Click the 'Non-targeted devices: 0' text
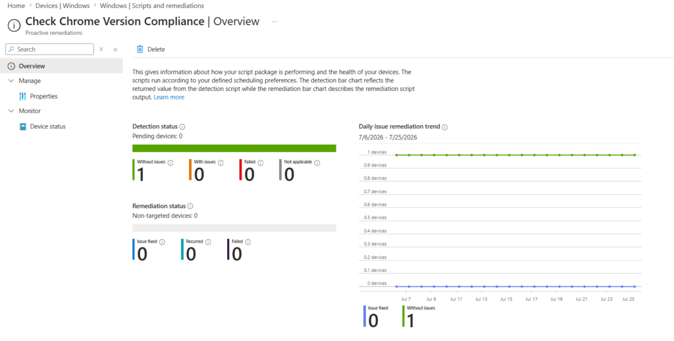The image size is (674, 341). pyautogui.click(x=165, y=216)
